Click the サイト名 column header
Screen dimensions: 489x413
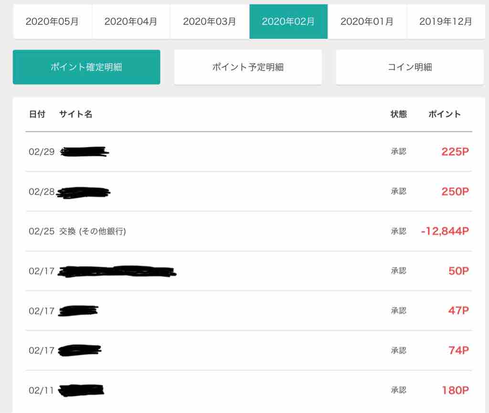click(x=76, y=114)
